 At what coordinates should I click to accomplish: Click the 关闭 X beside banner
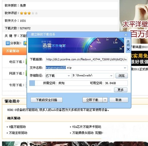pos(128,46)
